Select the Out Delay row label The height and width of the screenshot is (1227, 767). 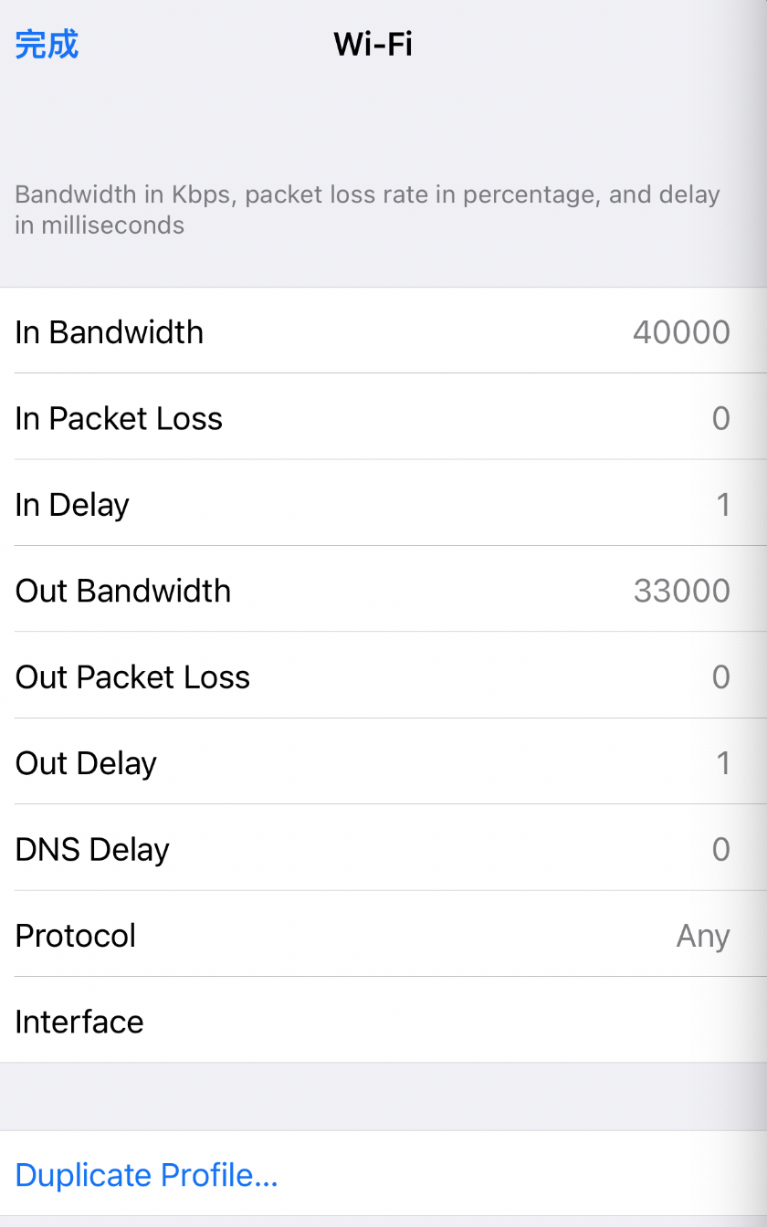pos(86,762)
